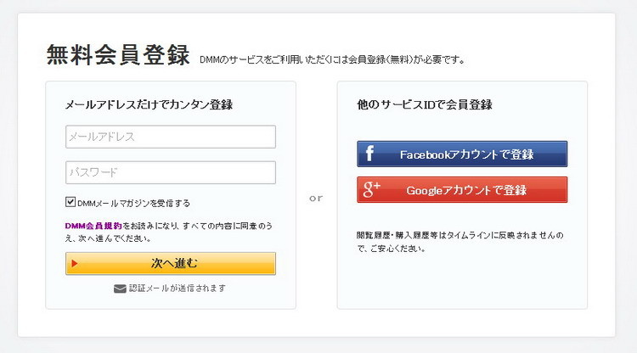Click the 認証メールが送信されます notice text
This screenshot has width=637, height=353.
(x=178, y=289)
